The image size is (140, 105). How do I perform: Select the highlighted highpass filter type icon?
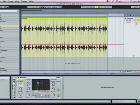36,91
